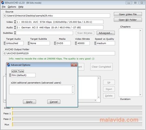146x130 pixels.
Task: Minimize the BDtoAVCHD window
Action: [129, 3]
